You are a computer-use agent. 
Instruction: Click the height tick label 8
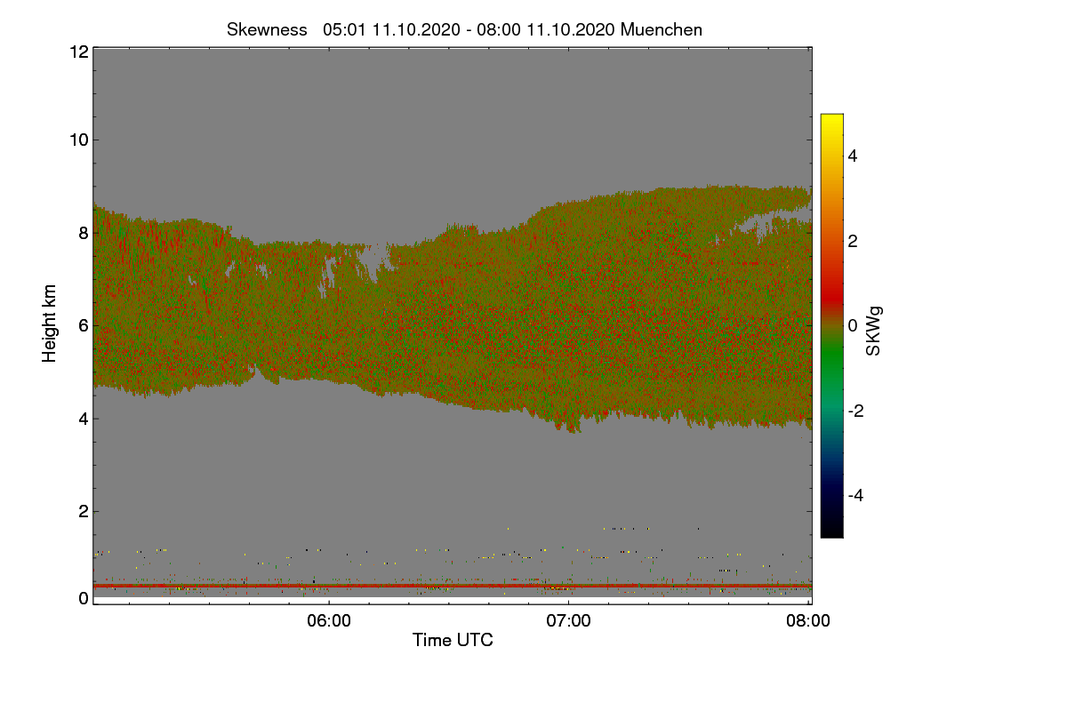pyautogui.click(x=84, y=233)
